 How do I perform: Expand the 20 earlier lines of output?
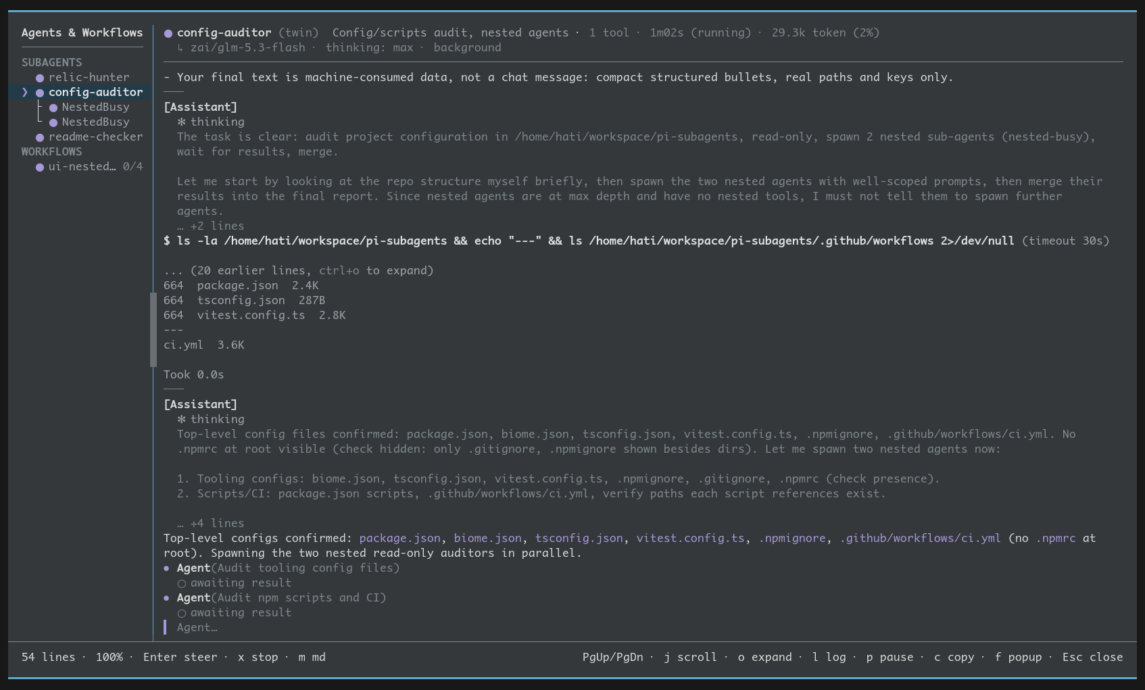298,270
